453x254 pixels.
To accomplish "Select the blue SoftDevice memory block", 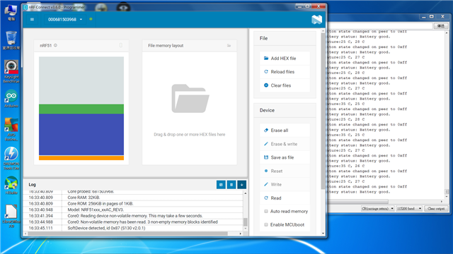I will [x=81, y=135].
